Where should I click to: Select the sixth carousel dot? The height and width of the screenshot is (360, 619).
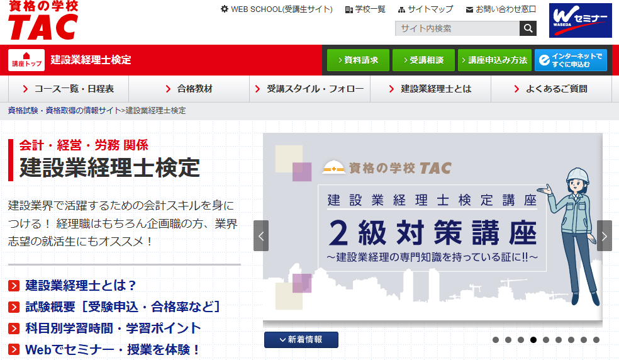[x=559, y=340]
